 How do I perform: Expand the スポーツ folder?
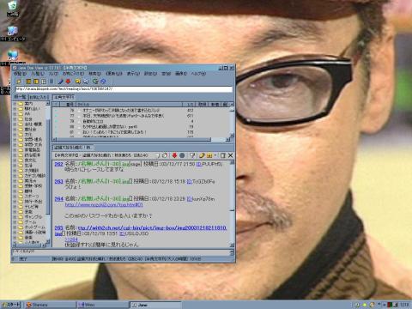(15, 197)
